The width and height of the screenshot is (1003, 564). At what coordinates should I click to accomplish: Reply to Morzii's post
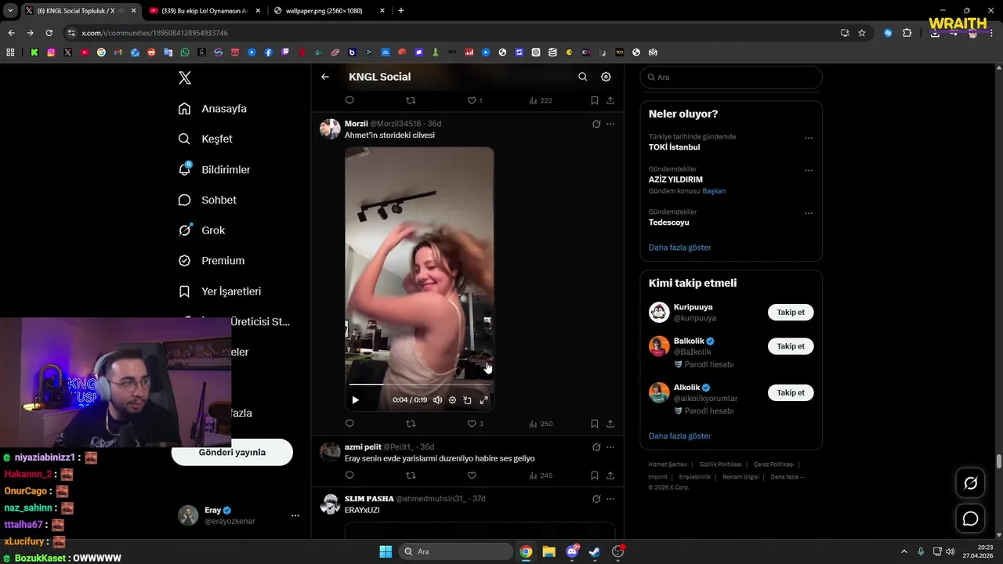pyautogui.click(x=349, y=424)
